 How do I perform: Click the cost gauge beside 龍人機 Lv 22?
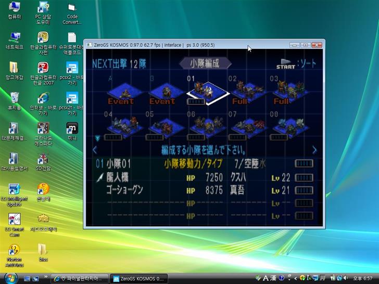coord(304,178)
